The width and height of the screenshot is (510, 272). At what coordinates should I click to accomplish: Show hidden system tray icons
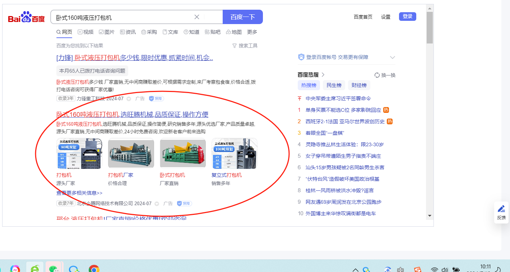point(356,270)
